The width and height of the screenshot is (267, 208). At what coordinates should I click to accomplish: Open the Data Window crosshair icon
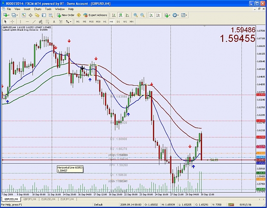click(x=30, y=15)
